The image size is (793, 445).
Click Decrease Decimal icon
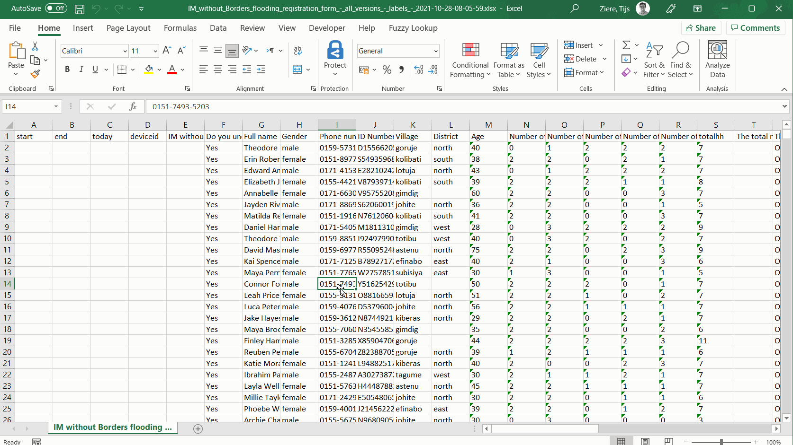click(433, 70)
